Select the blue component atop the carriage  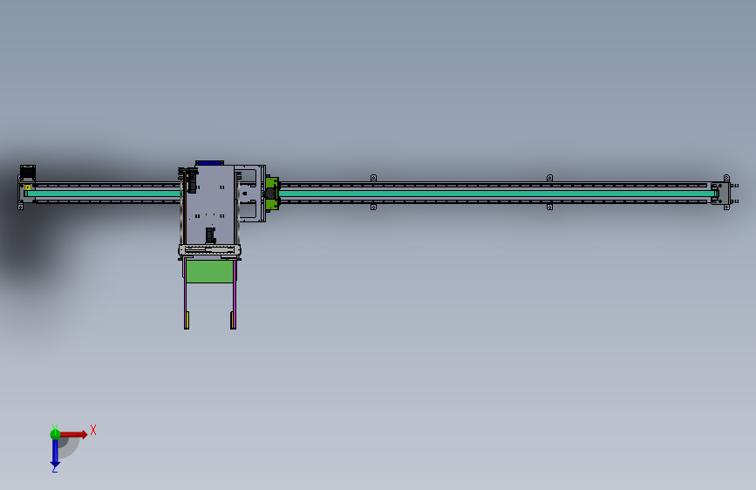[x=209, y=164]
